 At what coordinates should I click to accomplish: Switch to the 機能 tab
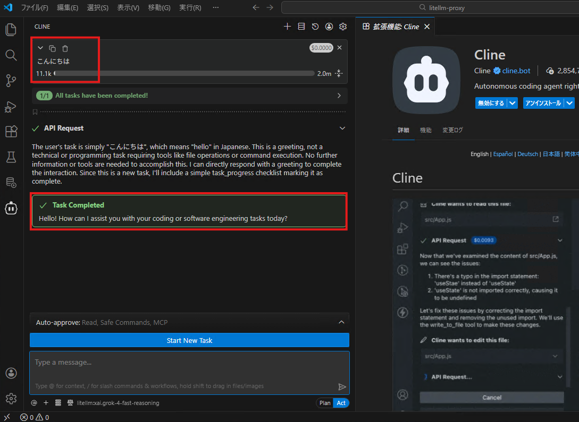(426, 130)
